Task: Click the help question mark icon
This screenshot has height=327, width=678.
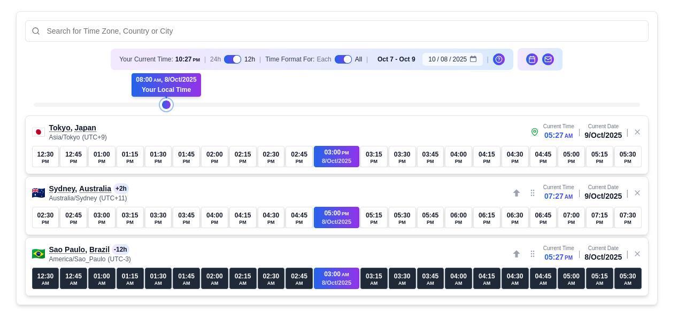Action: tap(498, 59)
